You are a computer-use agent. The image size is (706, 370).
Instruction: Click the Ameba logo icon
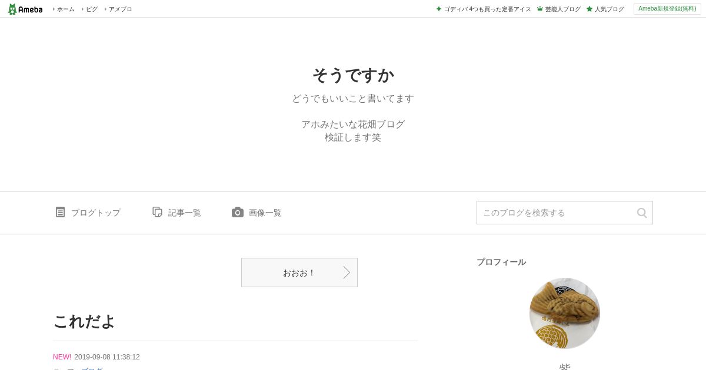click(x=12, y=9)
